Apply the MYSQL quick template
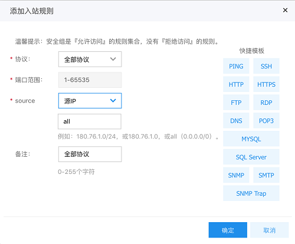The height and width of the screenshot is (244, 295). pyautogui.click(x=251, y=139)
